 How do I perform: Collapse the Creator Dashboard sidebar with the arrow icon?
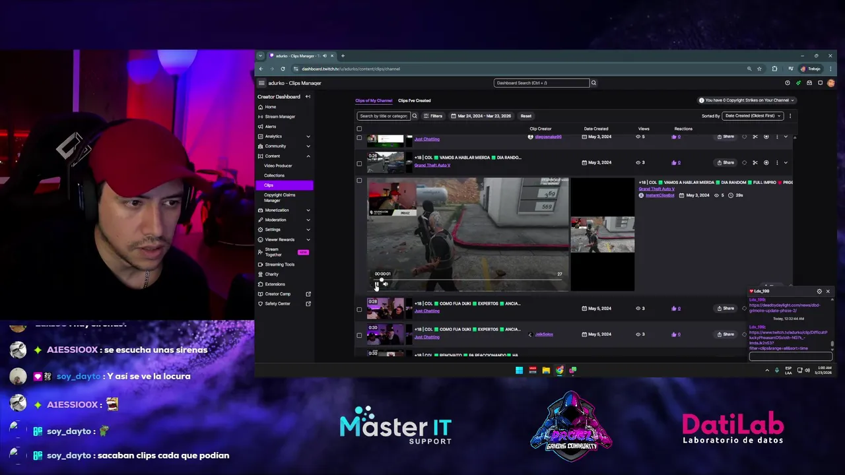(x=308, y=97)
